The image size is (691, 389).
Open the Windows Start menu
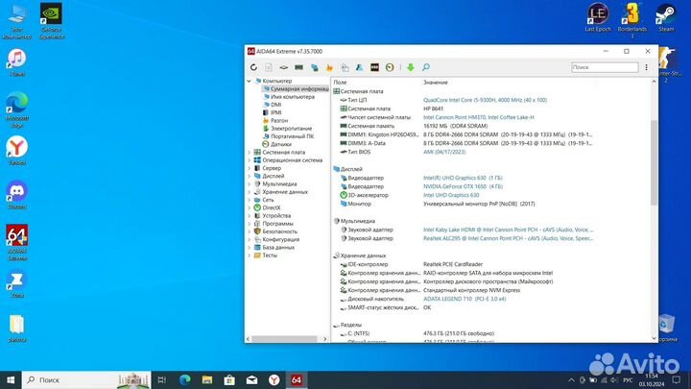point(11,379)
